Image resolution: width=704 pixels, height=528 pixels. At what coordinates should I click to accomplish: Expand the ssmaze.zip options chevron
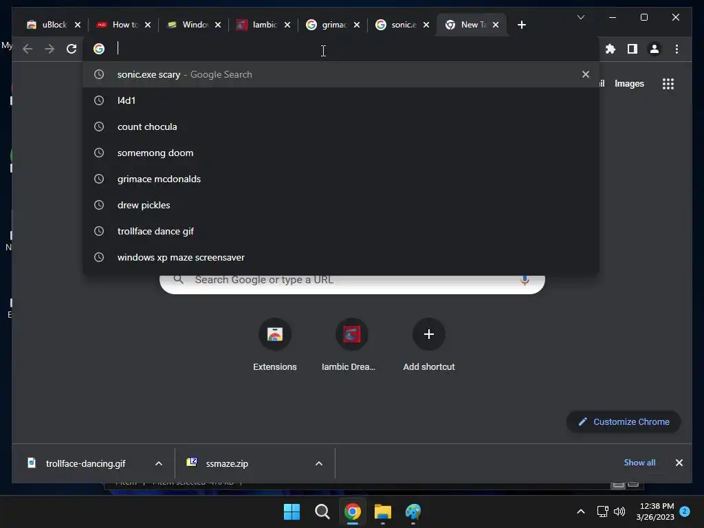[x=319, y=463]
